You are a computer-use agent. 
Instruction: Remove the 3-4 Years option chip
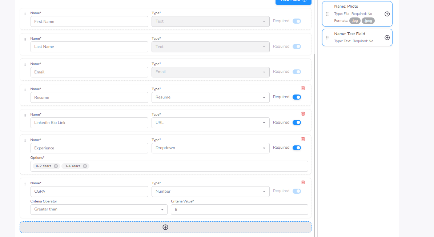click(x=85, y=166)
